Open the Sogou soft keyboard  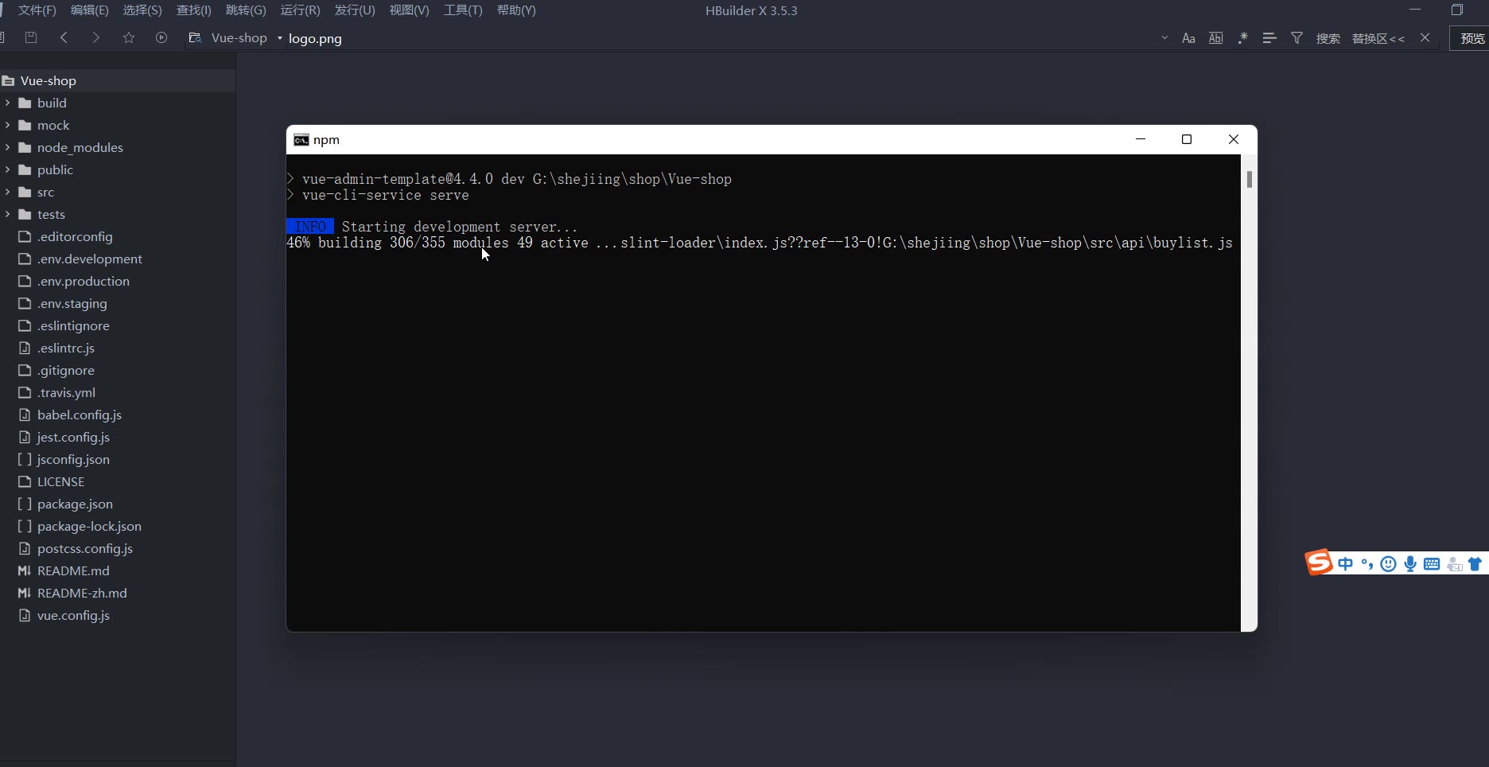pyautogui.click(x=1432, y=564)
